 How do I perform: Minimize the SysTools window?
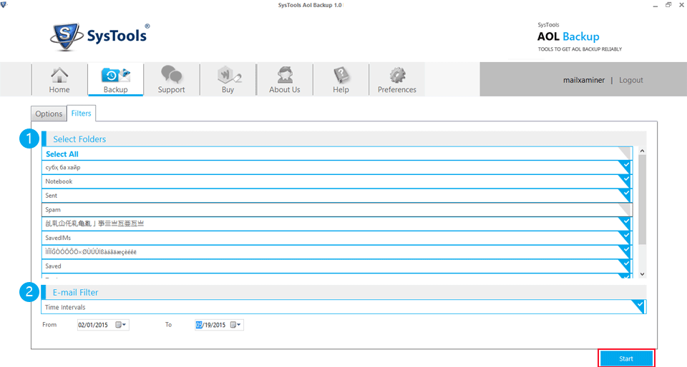655,5
